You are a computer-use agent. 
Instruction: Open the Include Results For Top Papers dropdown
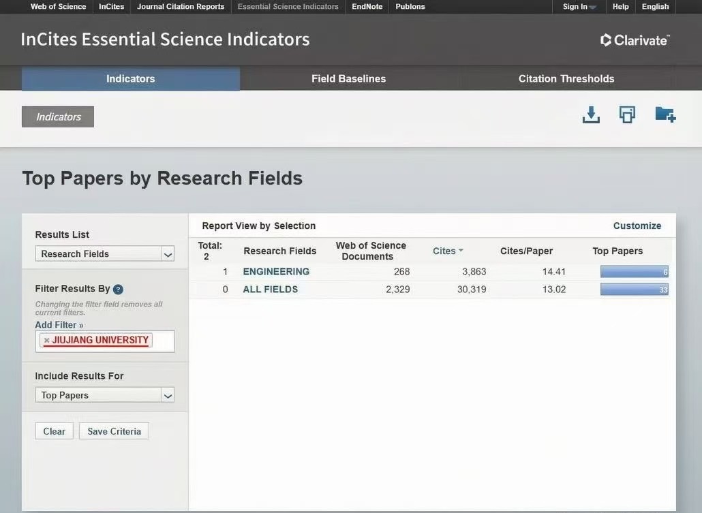(105, 395)
